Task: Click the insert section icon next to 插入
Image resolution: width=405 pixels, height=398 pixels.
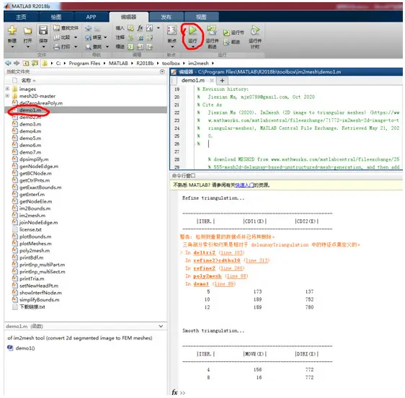Action: coord(130,28)
